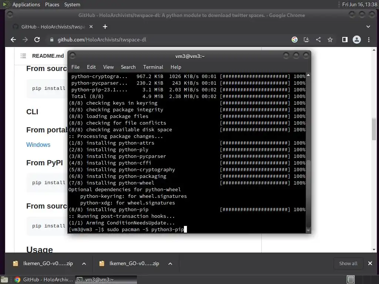379x284 pixels.
Task: Open the terminal File menu
Action: coord(76,67)
